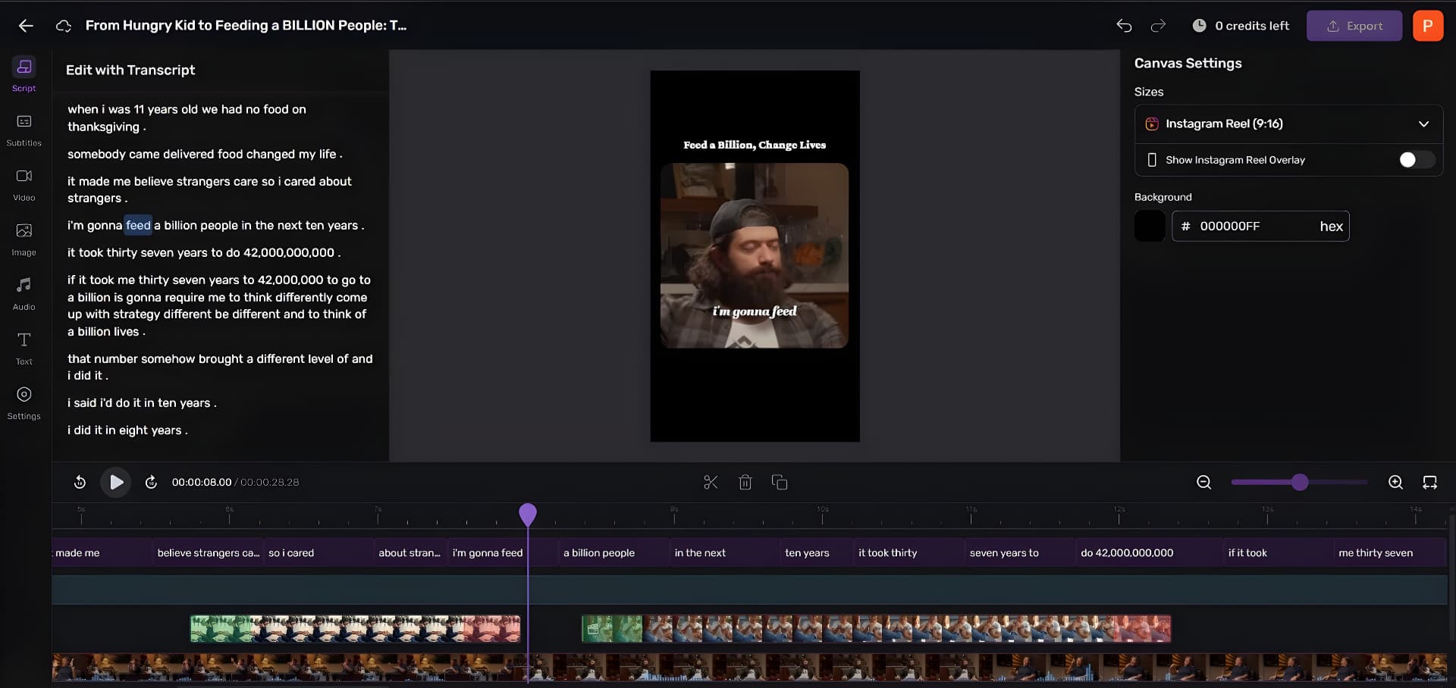Open the Text panel
The image size is (1456, 688).
(x=24, y=347)
